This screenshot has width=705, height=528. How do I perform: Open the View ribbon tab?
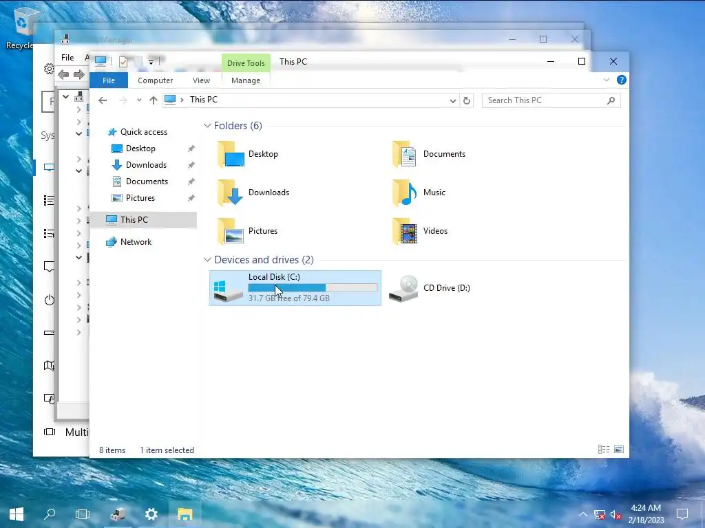click(x=201, y=80)
